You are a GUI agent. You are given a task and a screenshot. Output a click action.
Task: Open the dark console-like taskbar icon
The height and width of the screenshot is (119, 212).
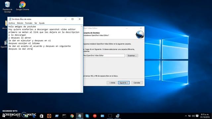point(64,116)
